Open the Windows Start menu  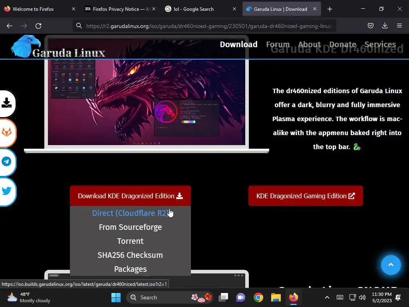(116, 297)
